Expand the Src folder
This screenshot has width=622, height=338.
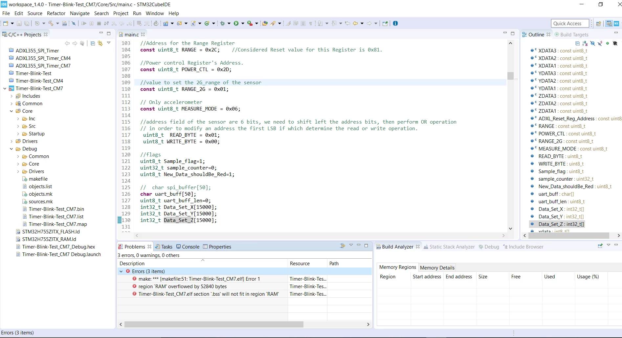point(18,126)
